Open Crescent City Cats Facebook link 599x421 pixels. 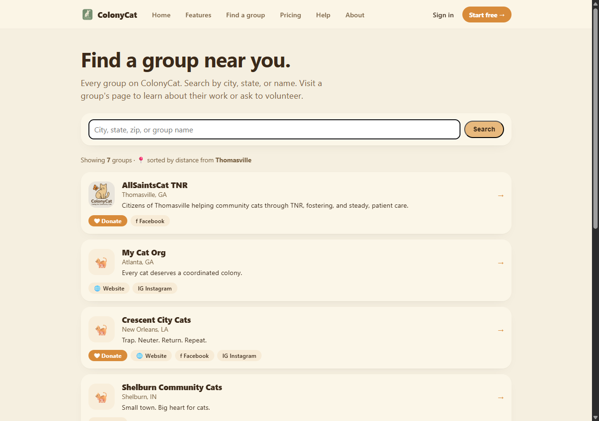pos(195,356)
